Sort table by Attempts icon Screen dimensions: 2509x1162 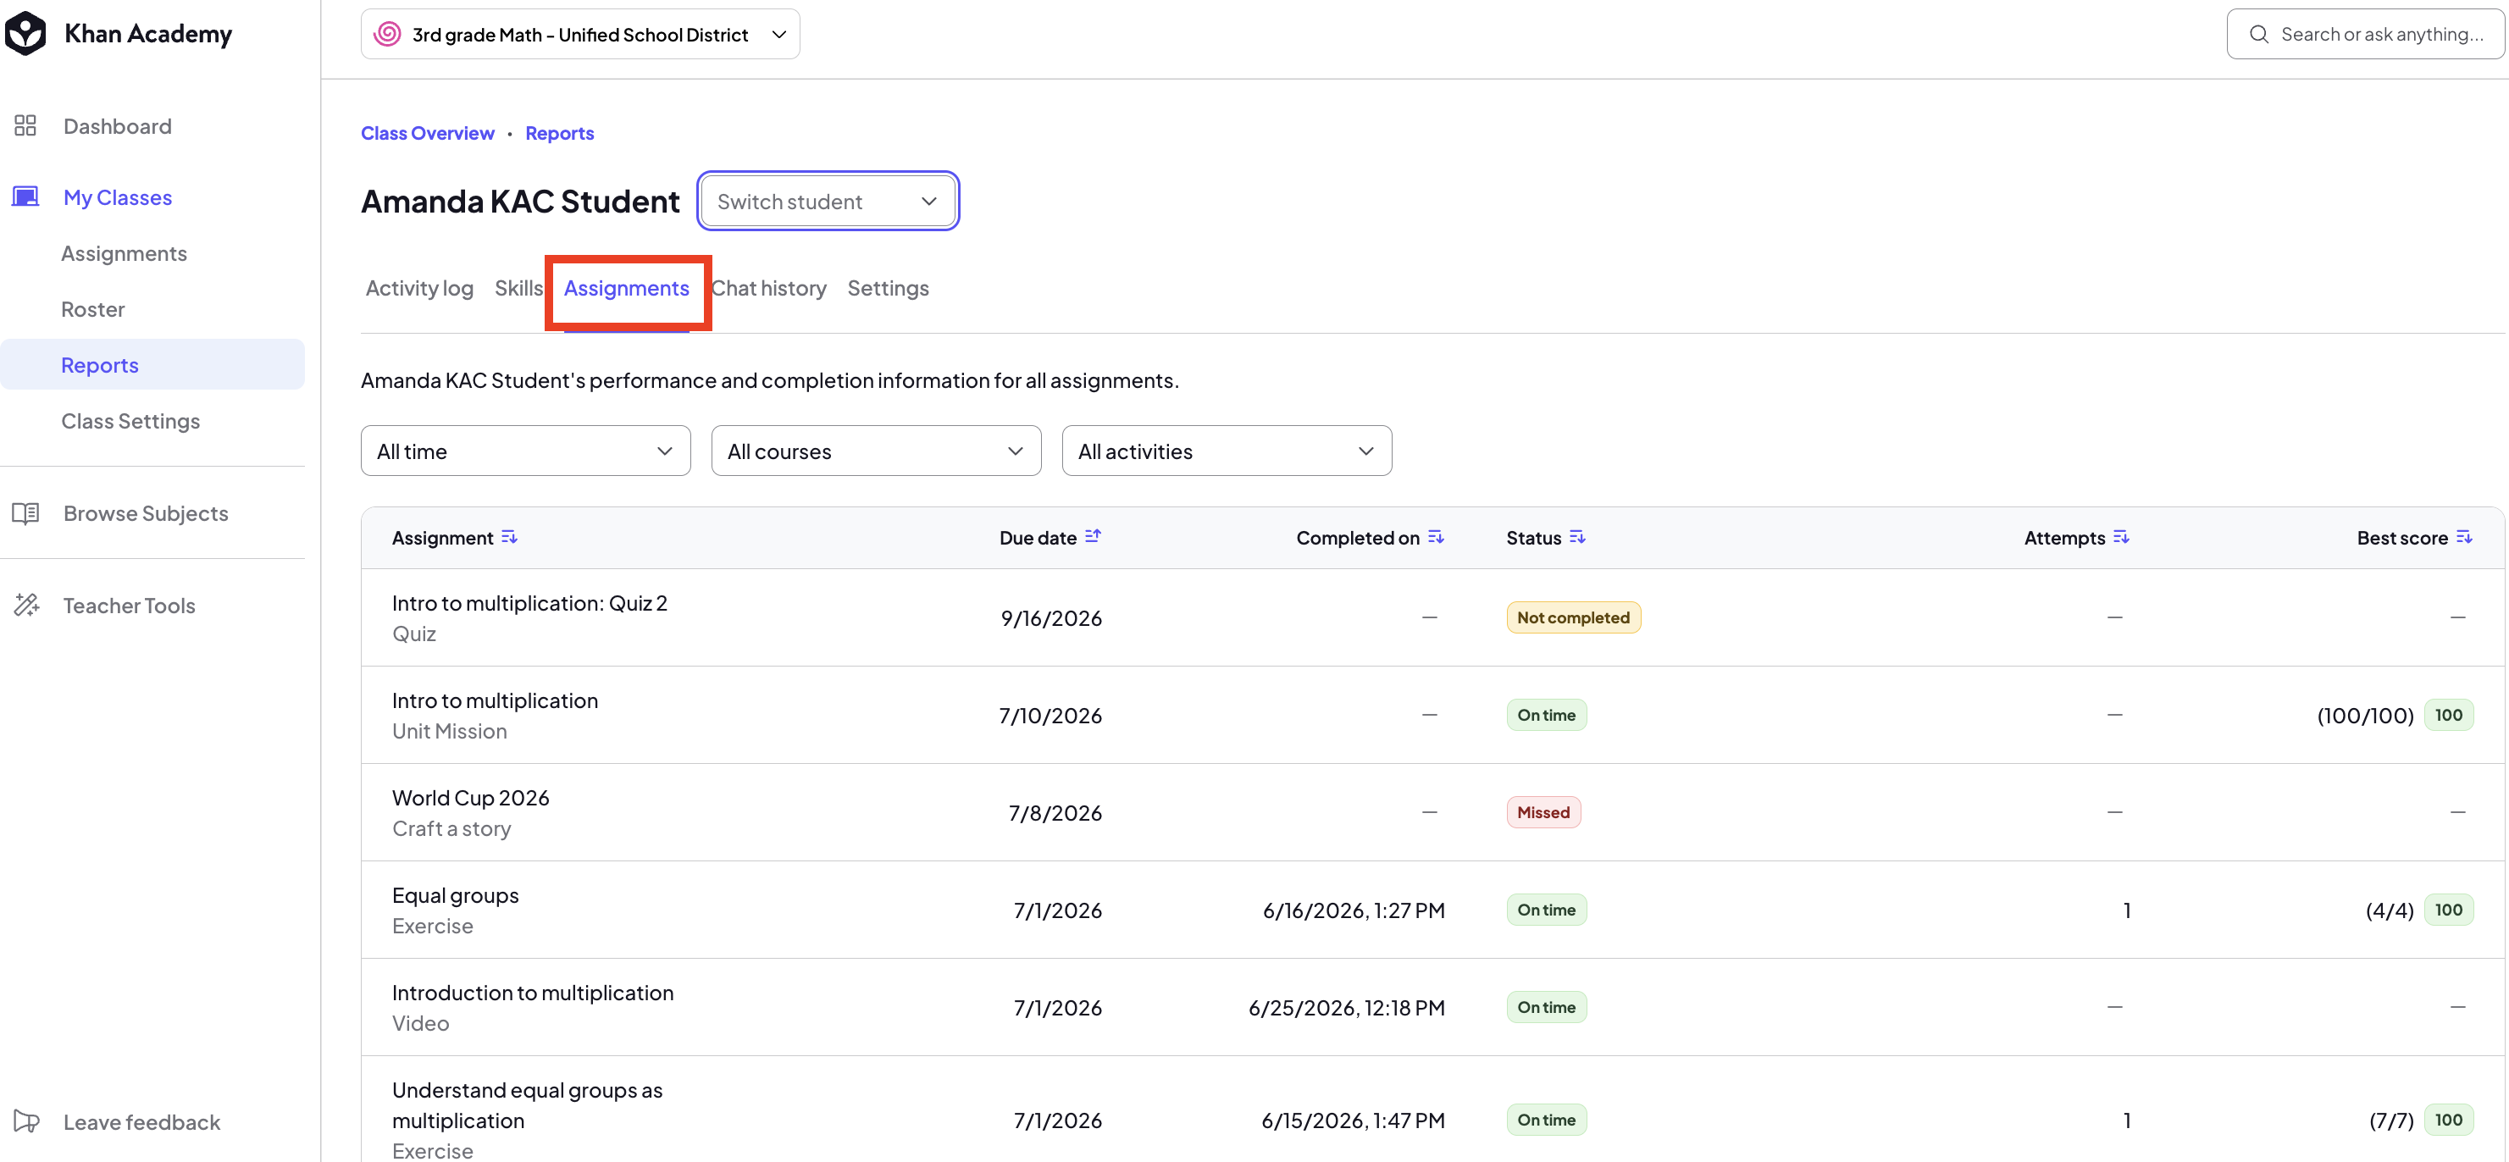click(x=2121, y=537)
